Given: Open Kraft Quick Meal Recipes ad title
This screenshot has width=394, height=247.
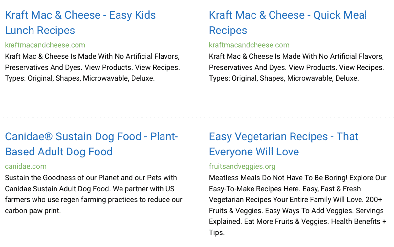Looking at the screenshot, I should click(x=288, y=23).
